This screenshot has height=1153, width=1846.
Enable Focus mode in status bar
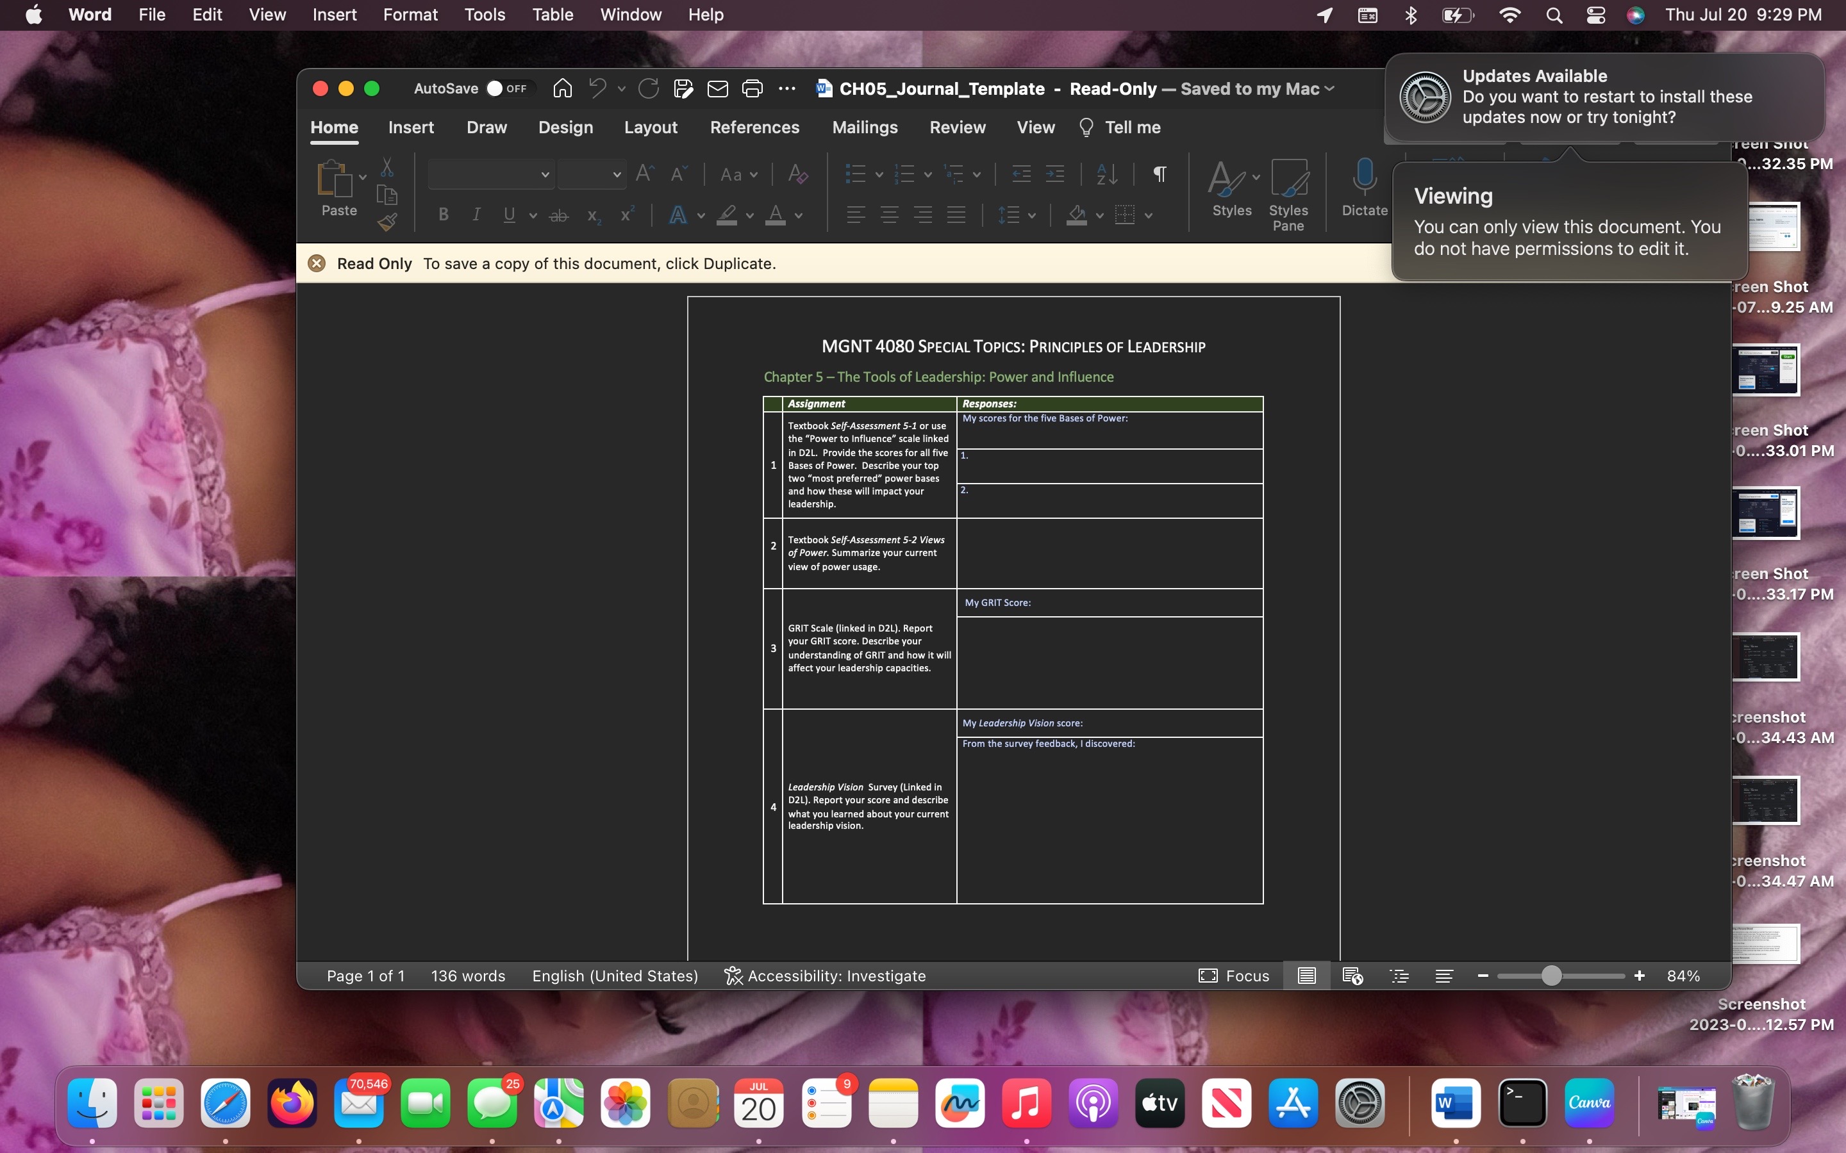1233,976
